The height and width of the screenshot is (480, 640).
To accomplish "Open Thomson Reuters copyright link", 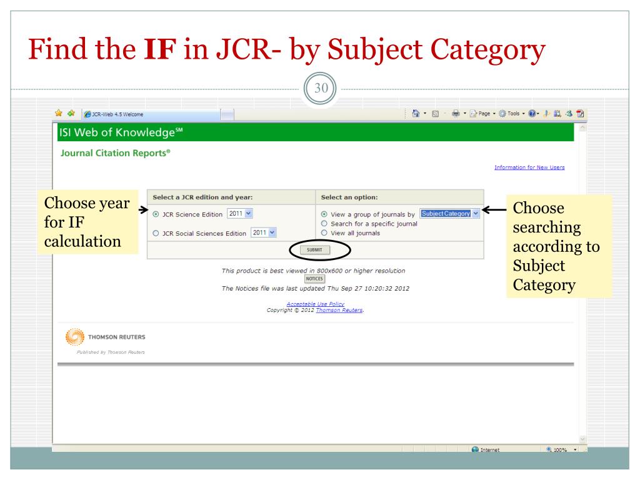I will click(339, 310).
